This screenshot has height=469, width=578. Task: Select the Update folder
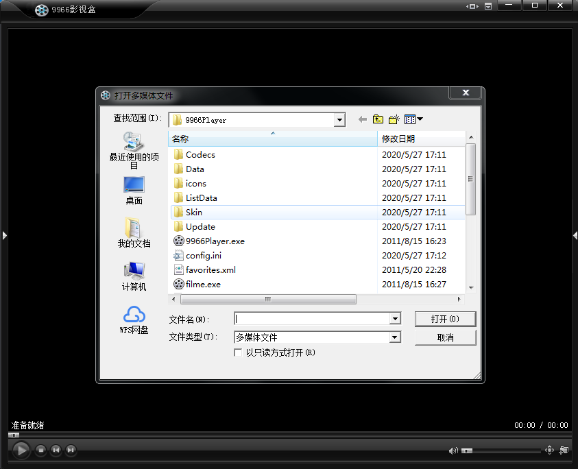200,226
